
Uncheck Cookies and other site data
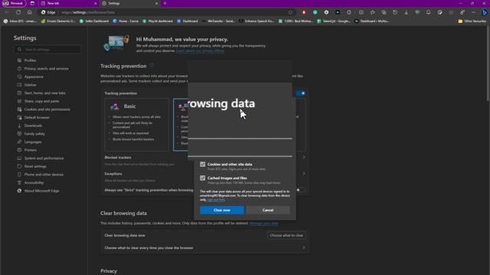pyautogui.click(x=202, y=164)
